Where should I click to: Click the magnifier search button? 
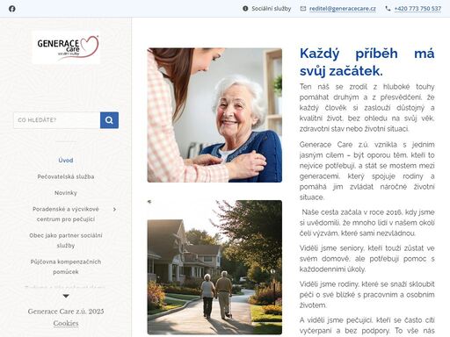coord(109,120)
